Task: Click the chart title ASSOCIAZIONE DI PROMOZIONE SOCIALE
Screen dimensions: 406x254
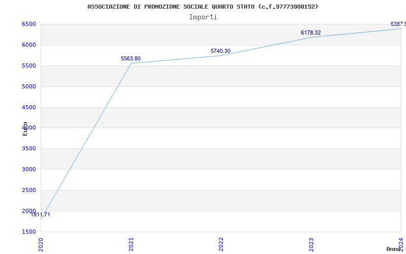Action: [202, 7]
